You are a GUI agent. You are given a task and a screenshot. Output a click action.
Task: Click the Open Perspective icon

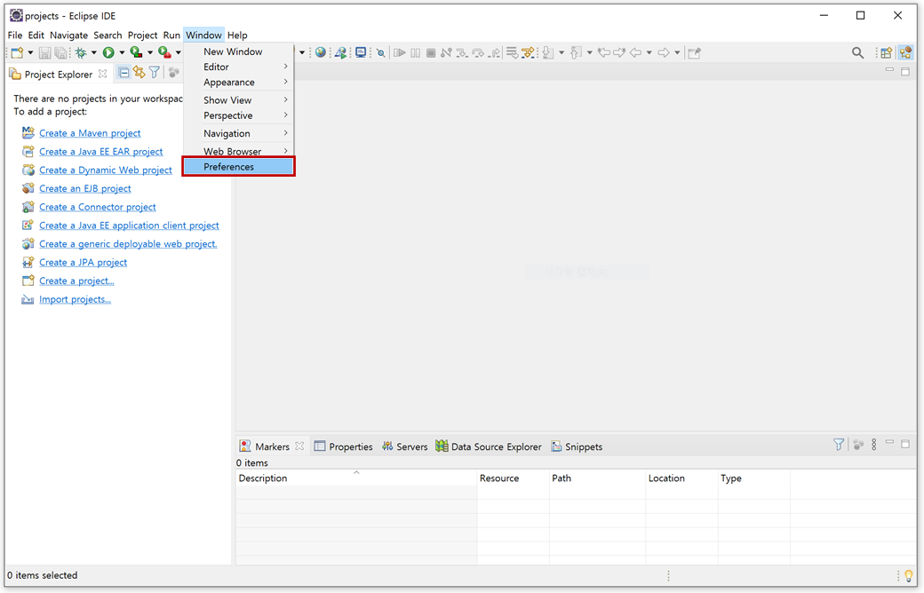coord(887,53)
